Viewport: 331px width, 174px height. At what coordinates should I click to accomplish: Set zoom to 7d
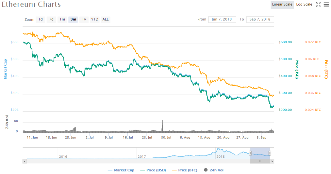[x=51, y=19]
